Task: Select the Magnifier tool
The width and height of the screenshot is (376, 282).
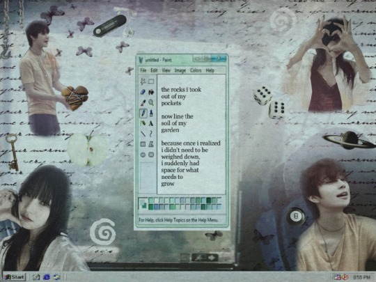Action: (151, 102)
